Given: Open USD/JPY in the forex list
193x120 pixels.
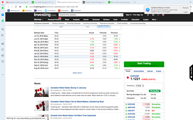Looking at the screenshot, I should [131, 111].
